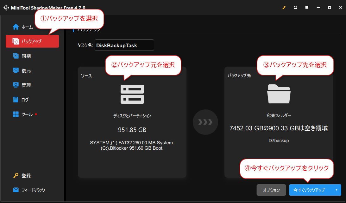Image resolution: width=346 pixels, height=203 pixels.
Task: Minimize the ShadowMaker window
Action: point(318,8)
